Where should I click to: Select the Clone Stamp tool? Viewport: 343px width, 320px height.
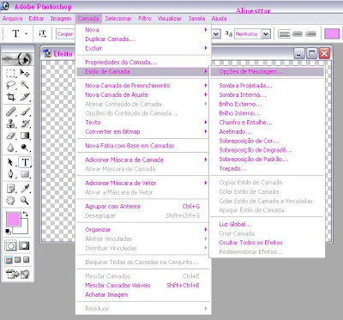(x=11, y=124)
